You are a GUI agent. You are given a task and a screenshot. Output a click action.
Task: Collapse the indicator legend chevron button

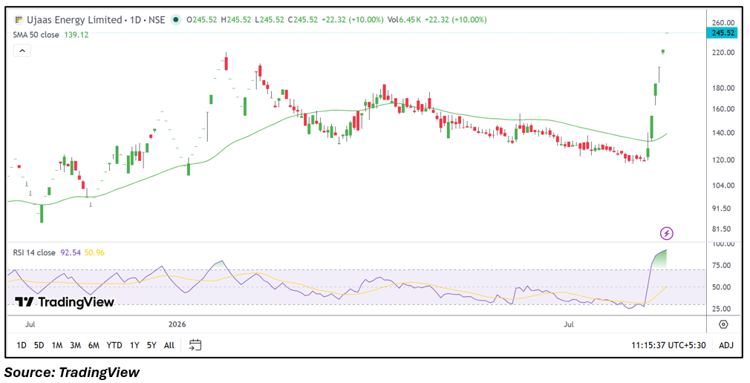(x=22, y=50)
